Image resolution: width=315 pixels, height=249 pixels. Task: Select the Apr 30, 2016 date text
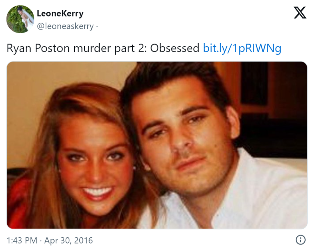[x=68, y=240]
